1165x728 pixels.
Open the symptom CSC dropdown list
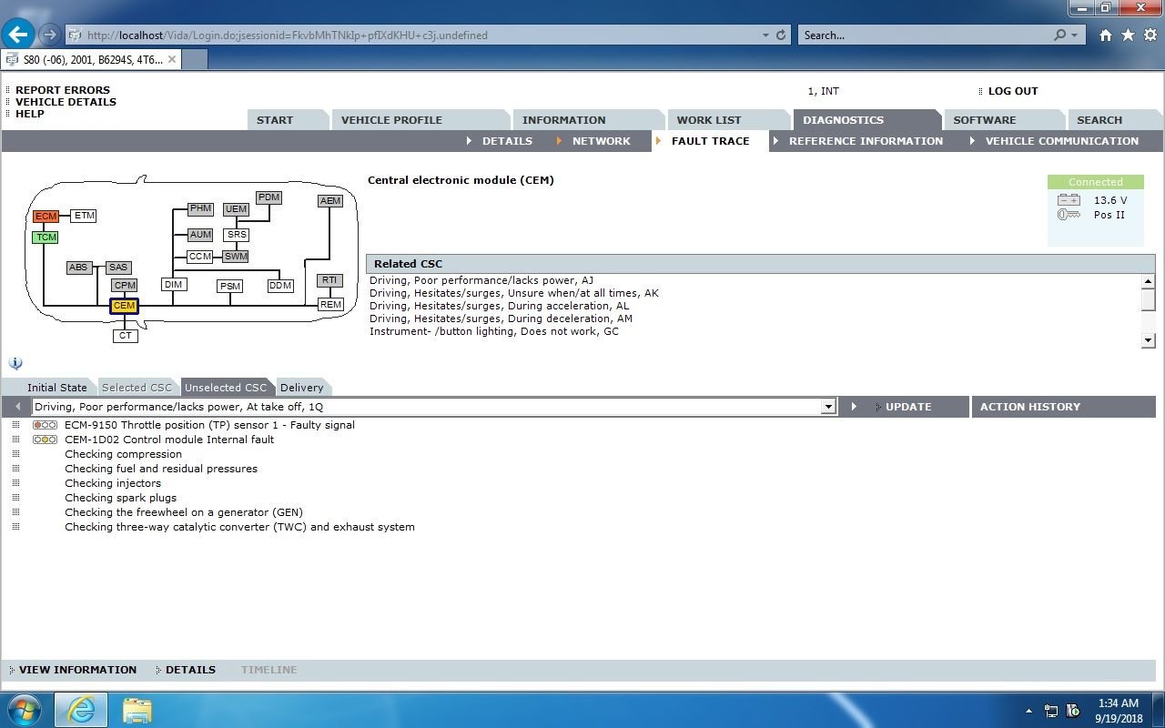click(x=827, y=407)
